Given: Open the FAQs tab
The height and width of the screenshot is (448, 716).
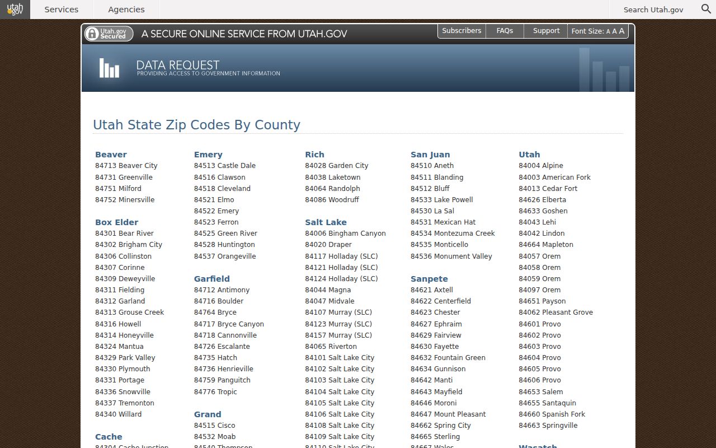Looking at the screenshot, I should point(505,31).
